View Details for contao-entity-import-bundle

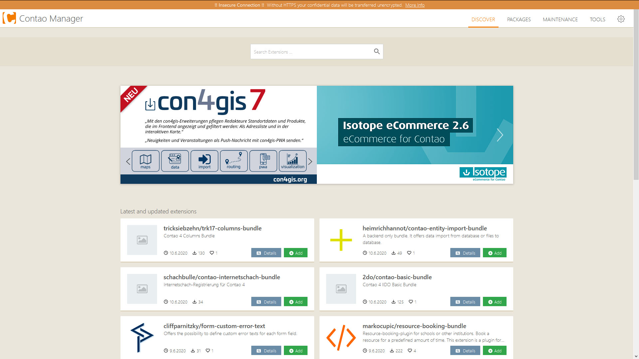point(465,253)
